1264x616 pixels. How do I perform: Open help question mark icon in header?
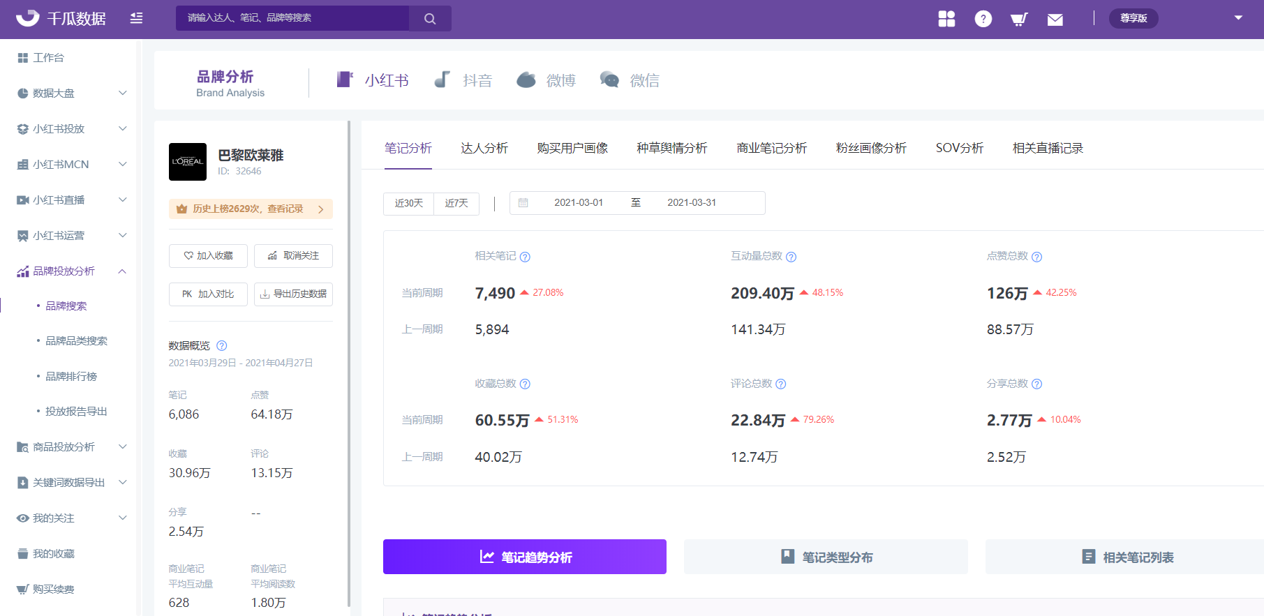983,19
